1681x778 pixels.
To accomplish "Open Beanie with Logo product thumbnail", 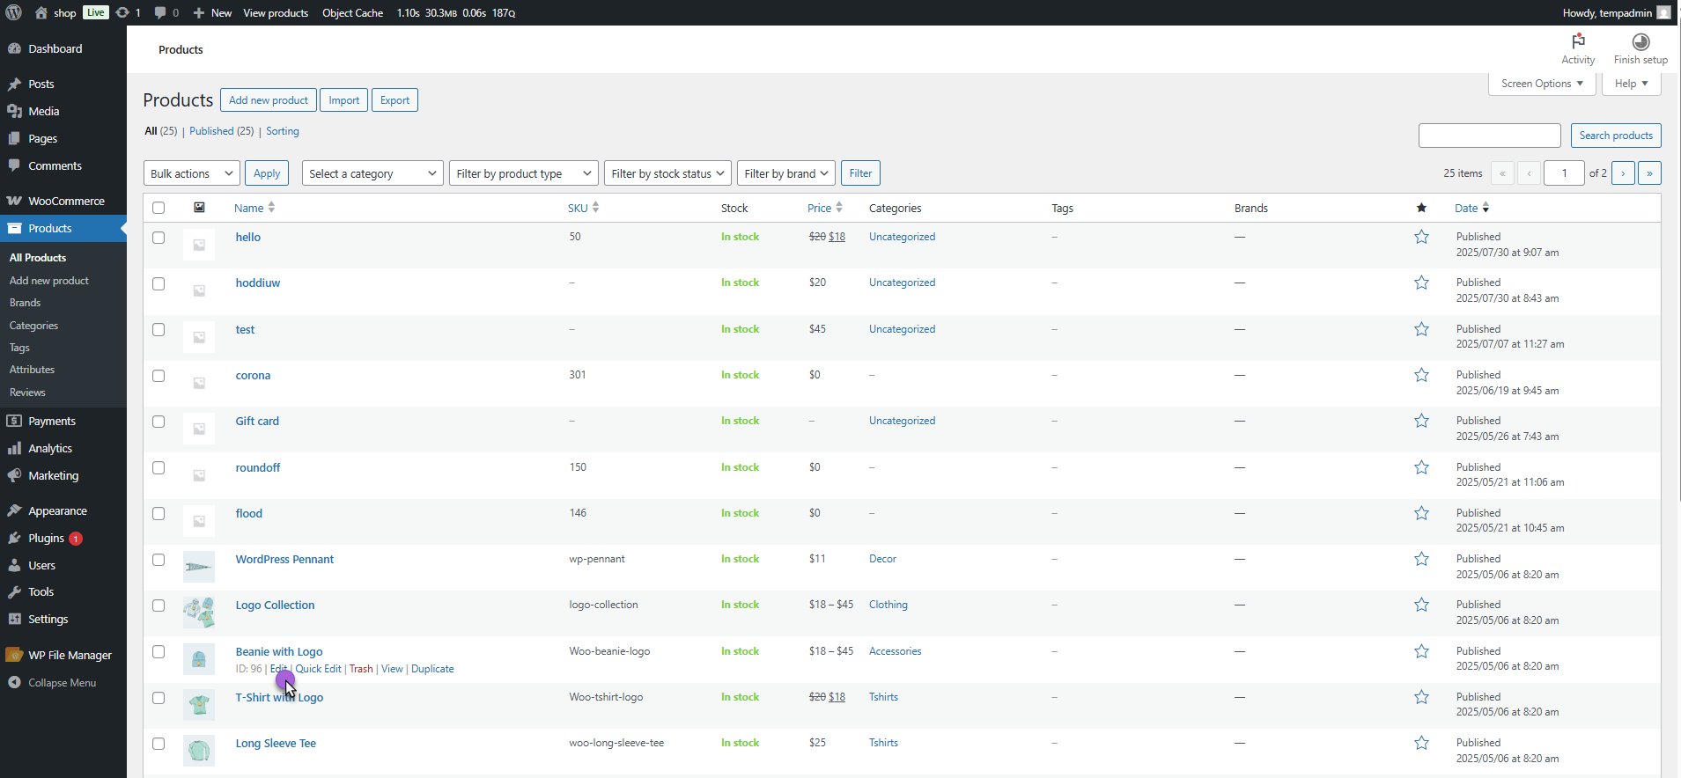I will click(x=199, y=659).
